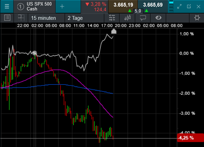Click the 20:00 time axis label

click(121, 26)
